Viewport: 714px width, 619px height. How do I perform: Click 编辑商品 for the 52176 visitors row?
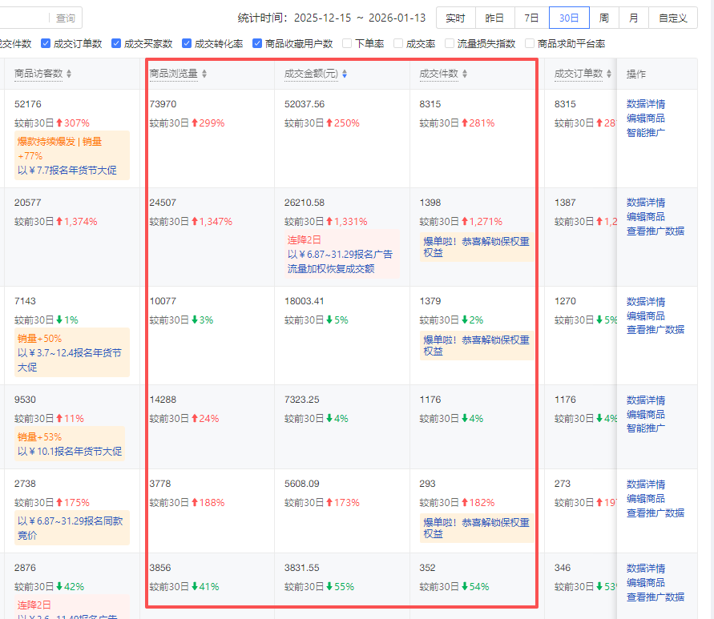click(x=646, y=119)
